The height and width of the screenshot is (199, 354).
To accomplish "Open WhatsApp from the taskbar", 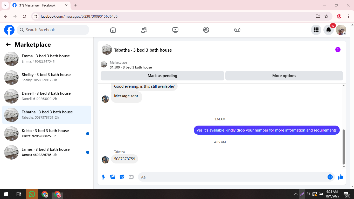I will pos(32,194).
